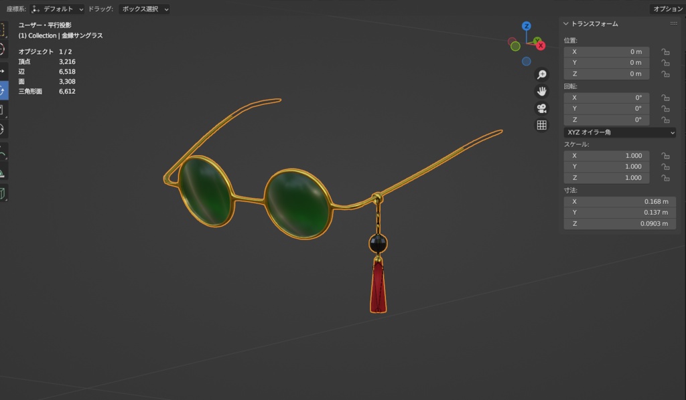Click the オブジェクト 1 / 2 statistic
The width and height of the screenshot is (686, 400).
coord(45,52)
